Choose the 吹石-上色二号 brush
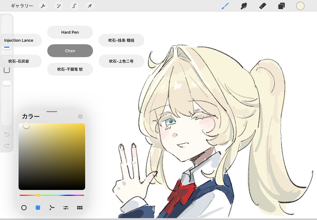Viewport: 317px width, 220px height. point(121,61)
